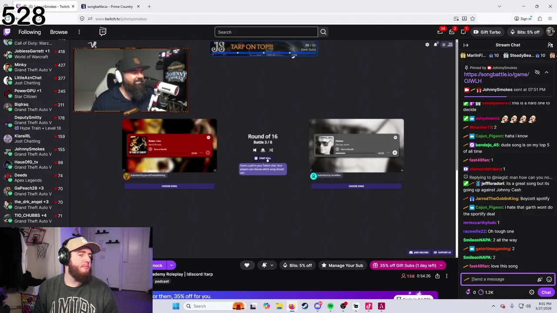Open the stream three-dot options menu

[446, 276]
